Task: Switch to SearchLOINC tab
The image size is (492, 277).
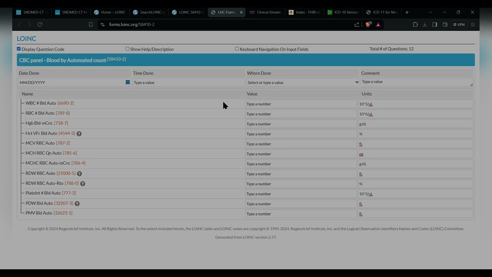Action: 149,12
